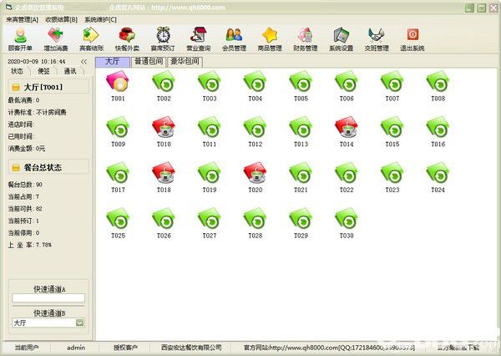Image resolution: width=501 pixels, height=356 pixels.
Task: Switch to the 状态 sidebar tab
Action: coord(17,71)
